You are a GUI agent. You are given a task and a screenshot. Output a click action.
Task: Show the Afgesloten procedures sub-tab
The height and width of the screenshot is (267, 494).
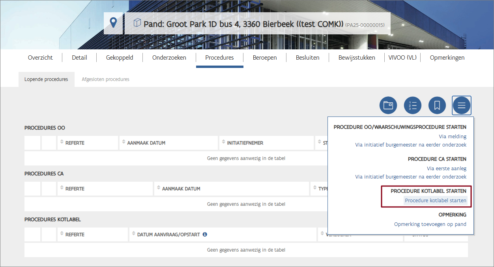[x=105, y=79]
